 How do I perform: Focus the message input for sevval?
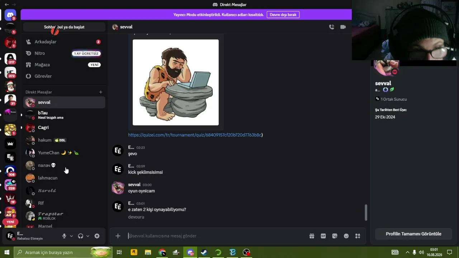216,236
